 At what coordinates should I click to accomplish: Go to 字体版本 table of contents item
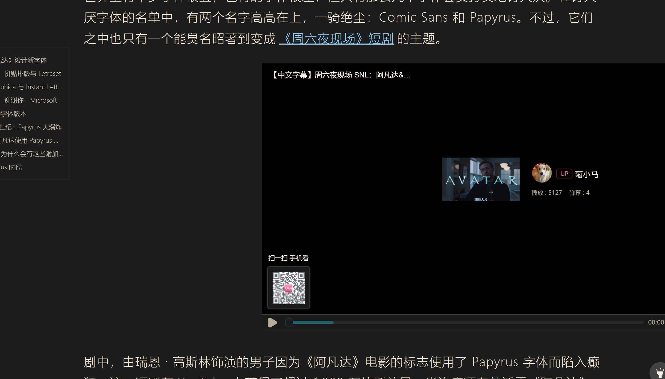13,114
